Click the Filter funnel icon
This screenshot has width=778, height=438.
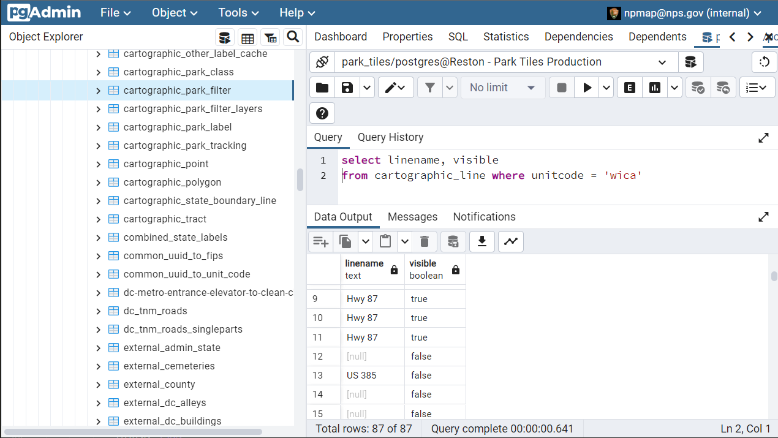(x=430, y=88)
